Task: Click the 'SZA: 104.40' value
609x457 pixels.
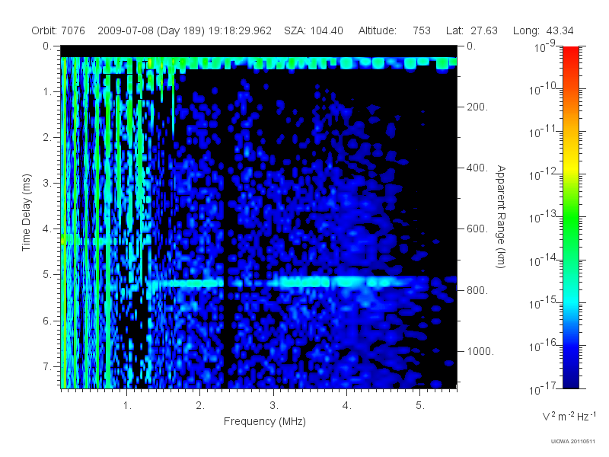Action: (x=314, y=30)
